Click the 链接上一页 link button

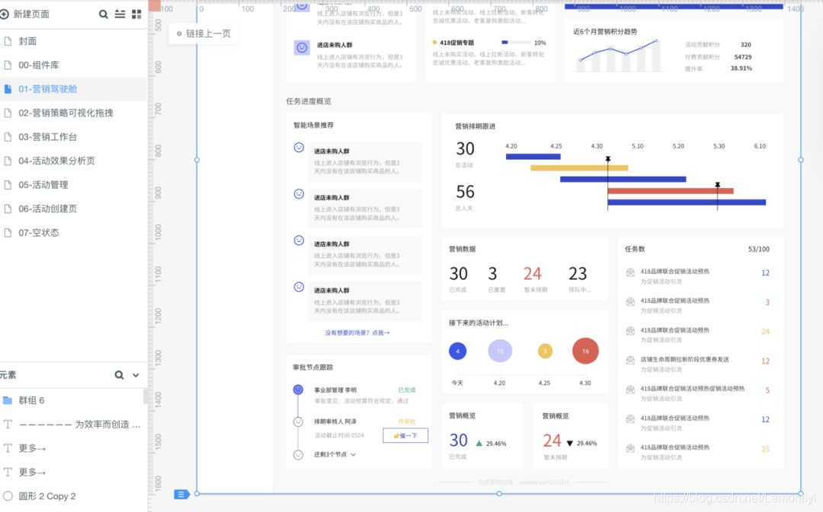(203, 33)
